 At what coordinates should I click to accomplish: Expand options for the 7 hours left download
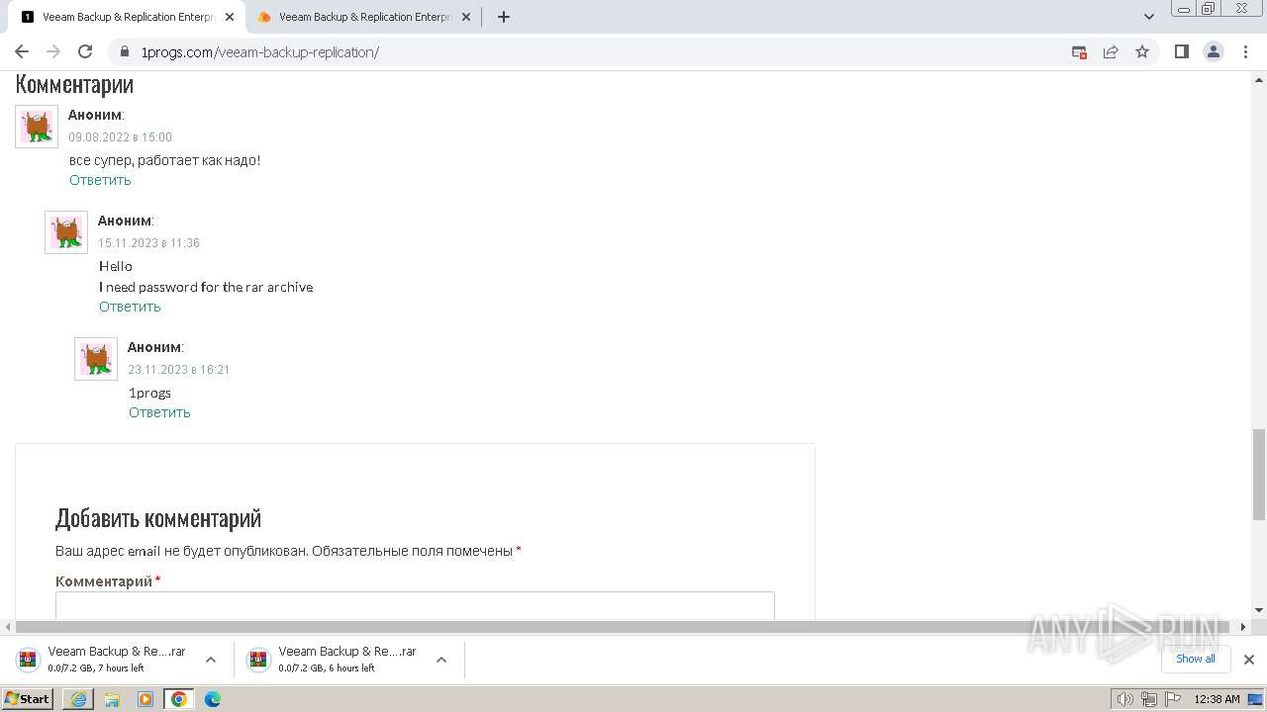[x=211, y=660]
